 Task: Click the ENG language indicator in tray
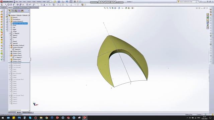pos(199,118)
